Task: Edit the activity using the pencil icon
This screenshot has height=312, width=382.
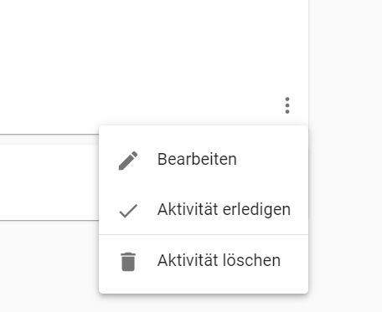Action: [x=128, y=161]
